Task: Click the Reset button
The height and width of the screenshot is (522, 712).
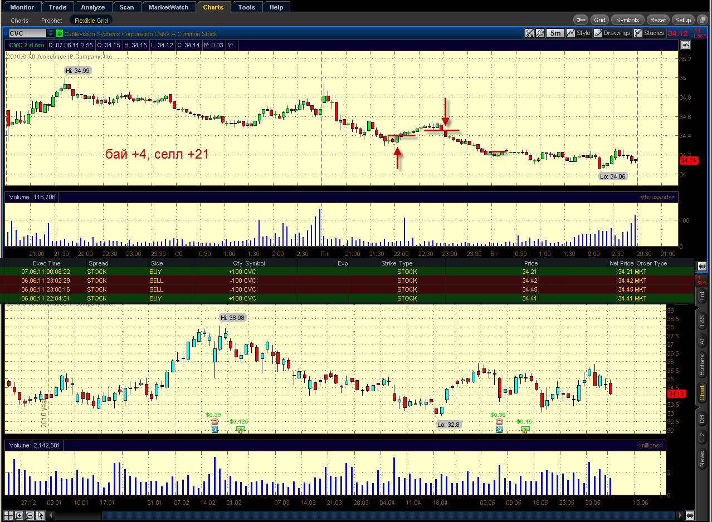Action: 658,20
